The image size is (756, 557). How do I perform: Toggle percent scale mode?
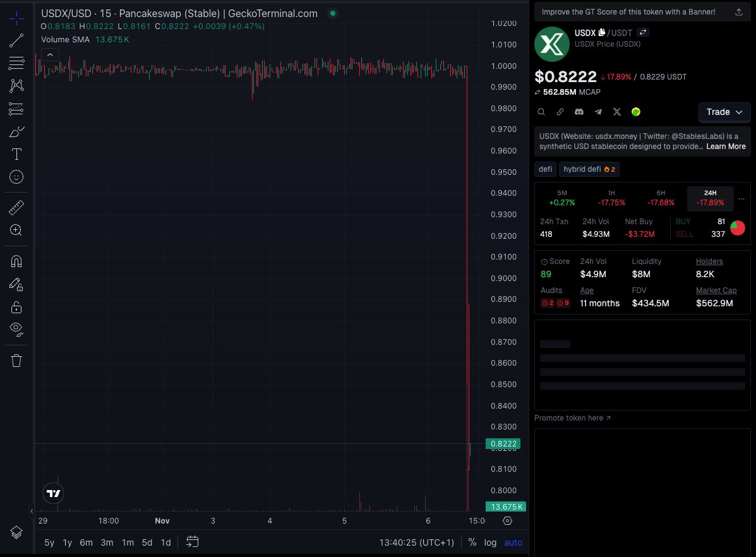(472, 542)
